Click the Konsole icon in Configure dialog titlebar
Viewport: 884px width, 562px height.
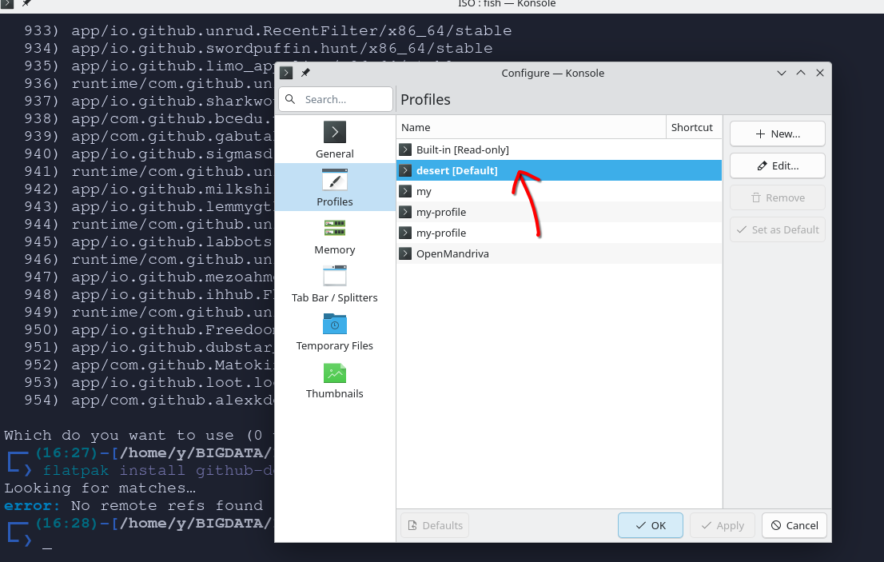(286, 73)
